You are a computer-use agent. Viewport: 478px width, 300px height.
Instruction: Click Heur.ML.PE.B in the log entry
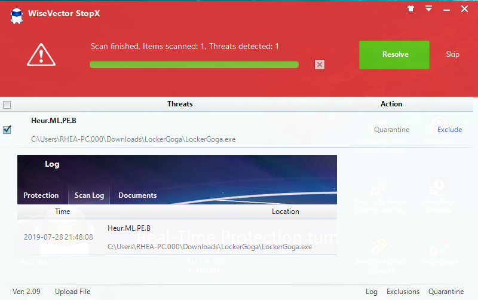pyautogui.click(x=129, y=228)
